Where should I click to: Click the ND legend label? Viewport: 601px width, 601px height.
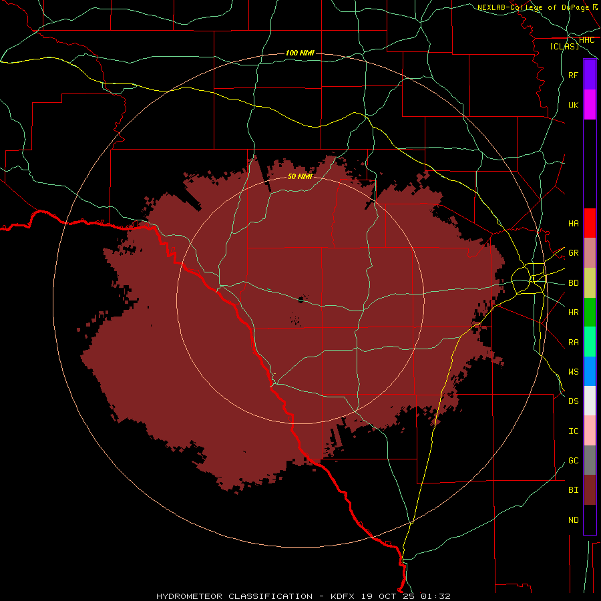(573, 520)
